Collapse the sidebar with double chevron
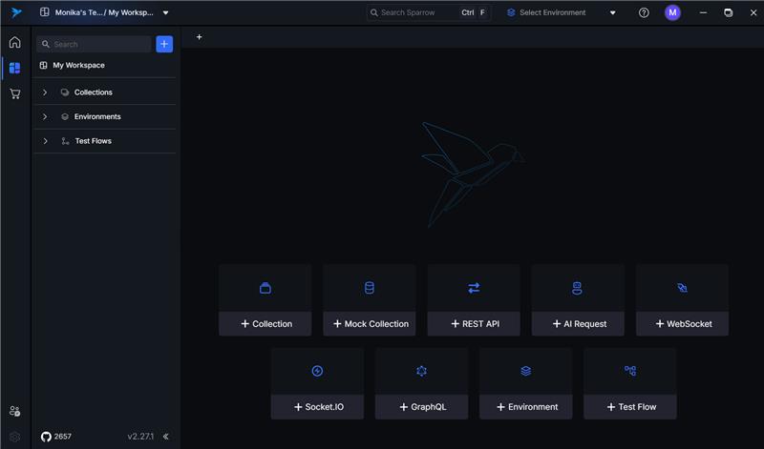764x449 pixels. (165, 437)
